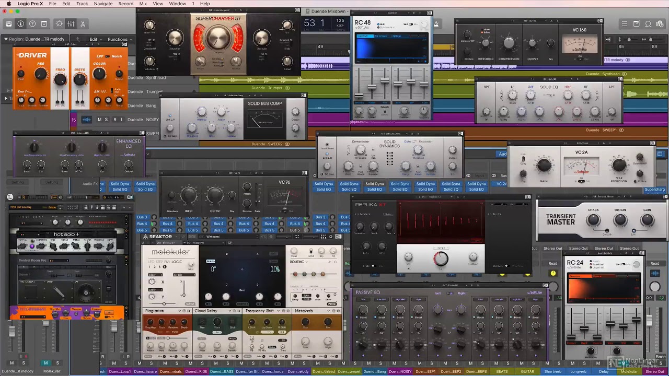Viewport: 669px width, 376px height.
Task: Click the bar position display 53 1
Action: click(314, 23)
